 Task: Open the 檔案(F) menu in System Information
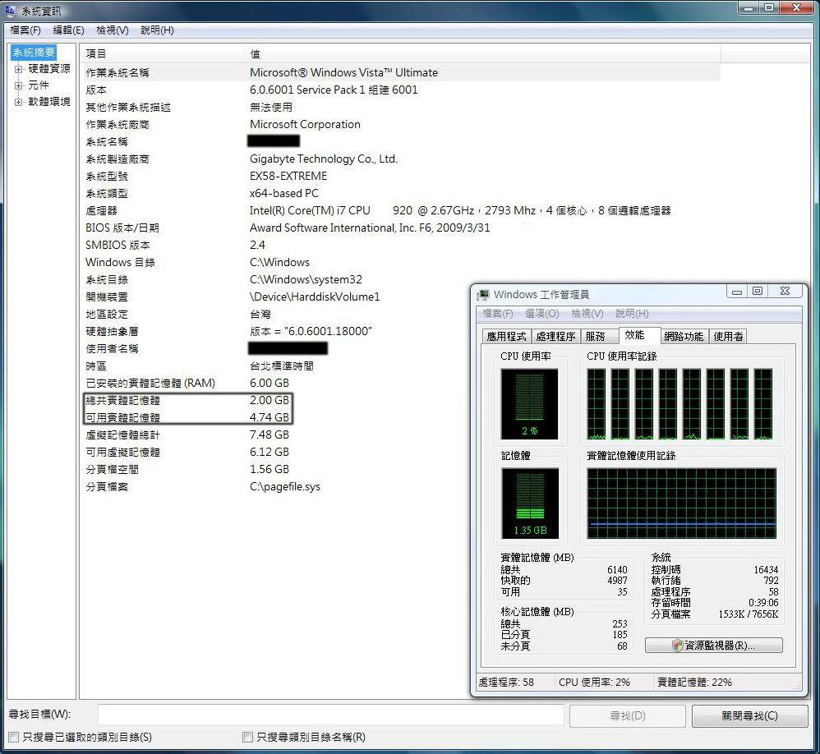pos(25,30)
